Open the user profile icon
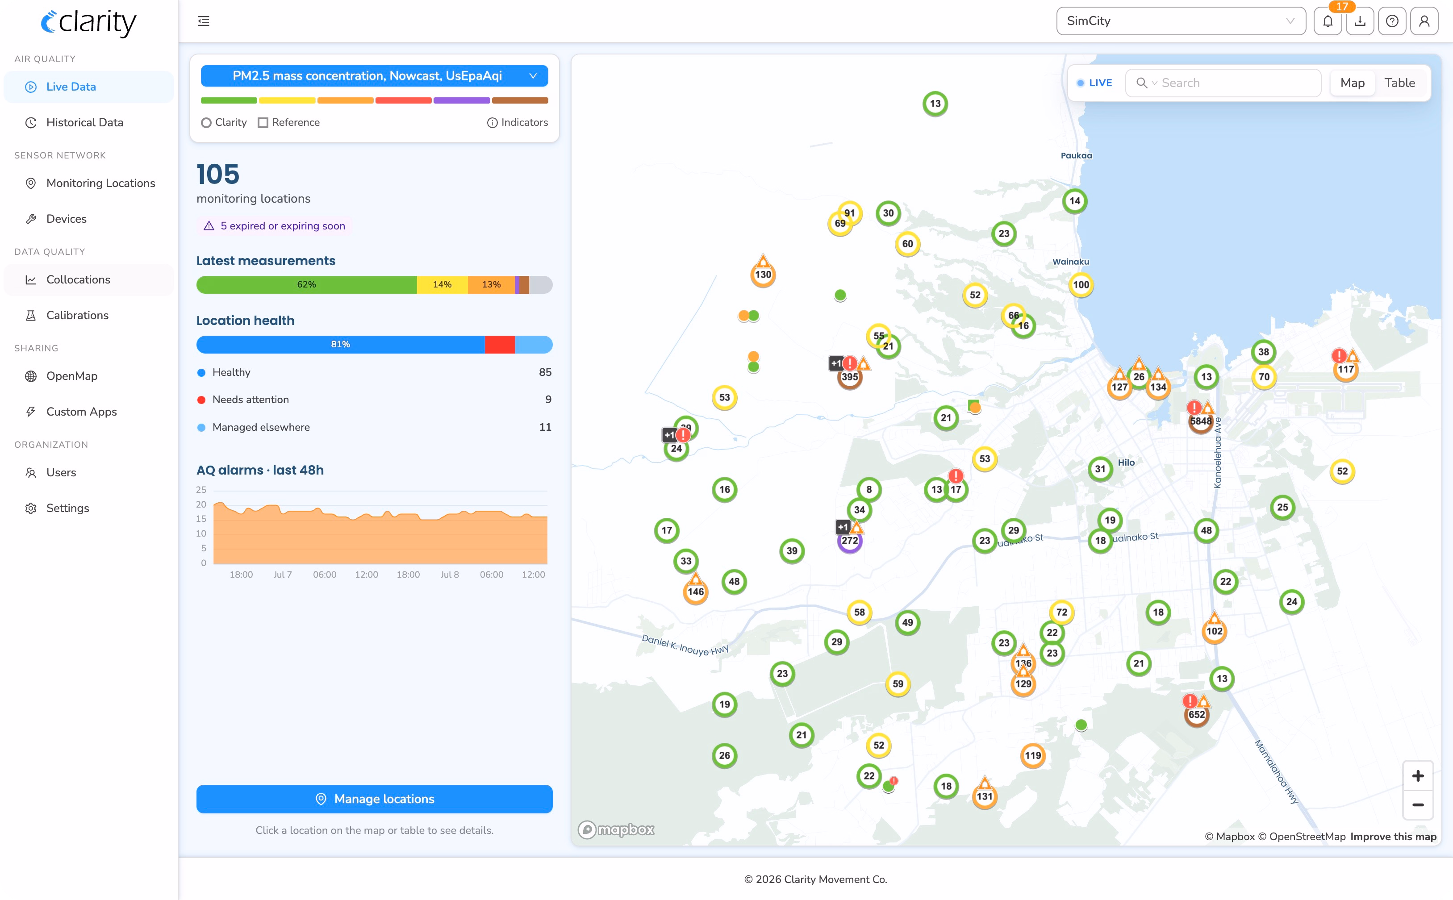 pos(1424,21)
